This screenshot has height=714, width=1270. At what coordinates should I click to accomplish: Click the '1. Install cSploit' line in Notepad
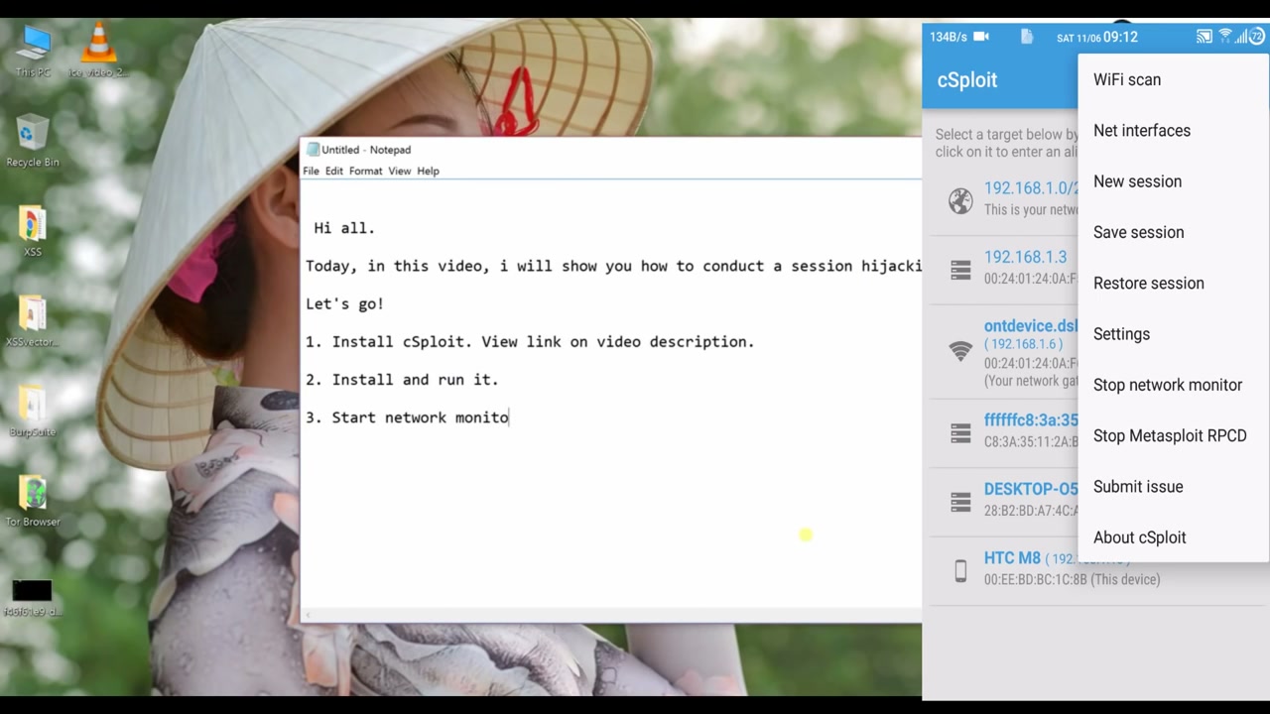tap(530, 341)
